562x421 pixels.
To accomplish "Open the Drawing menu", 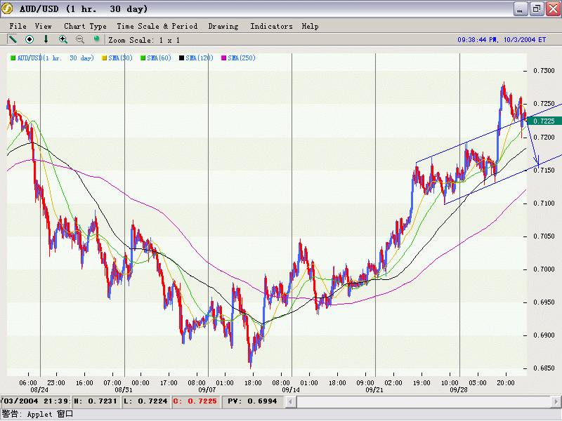I will click(223, 26).
